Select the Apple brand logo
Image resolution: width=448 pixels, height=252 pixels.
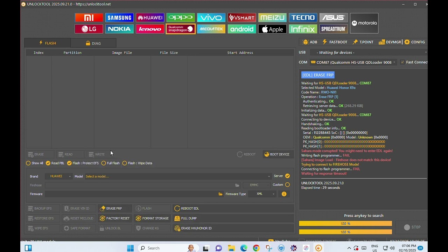click(x=272, y=29)
